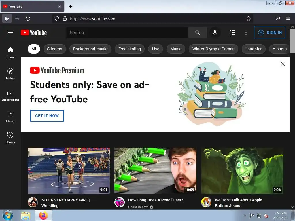Image resolution: width=295 pixels, height=221 pixels.
Task: Click the muted volume tray icon
Action: [266, 216]
